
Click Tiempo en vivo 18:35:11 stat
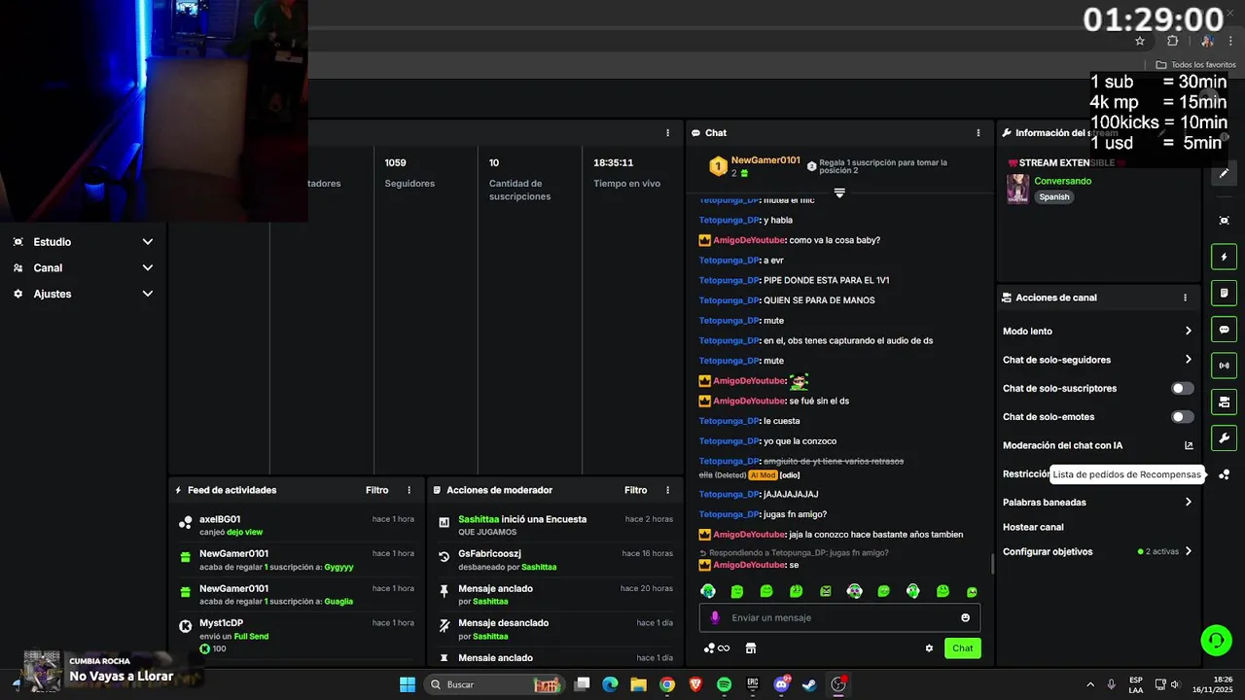click(x=627, y=173)
